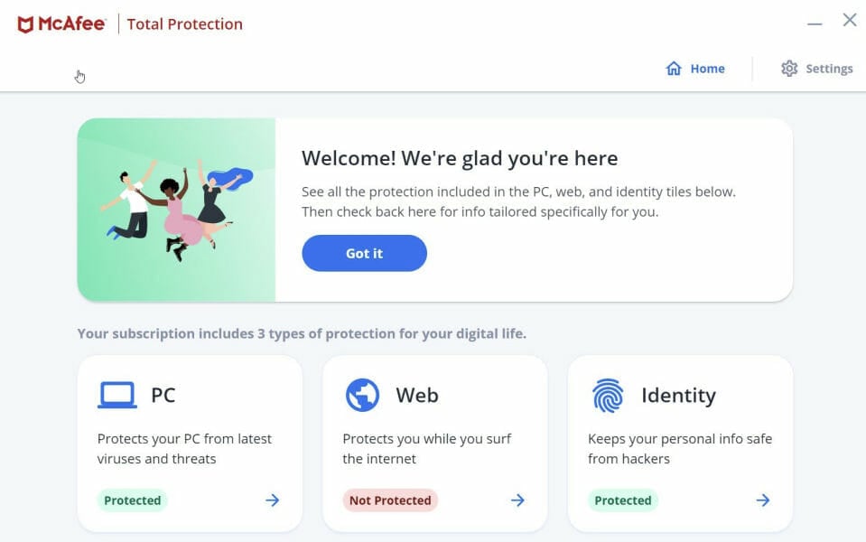Image resolution: width=866 pixels, height=542 pixels.
Task: Click the PC Protected status badge
Action: click(x=133, y=500)
